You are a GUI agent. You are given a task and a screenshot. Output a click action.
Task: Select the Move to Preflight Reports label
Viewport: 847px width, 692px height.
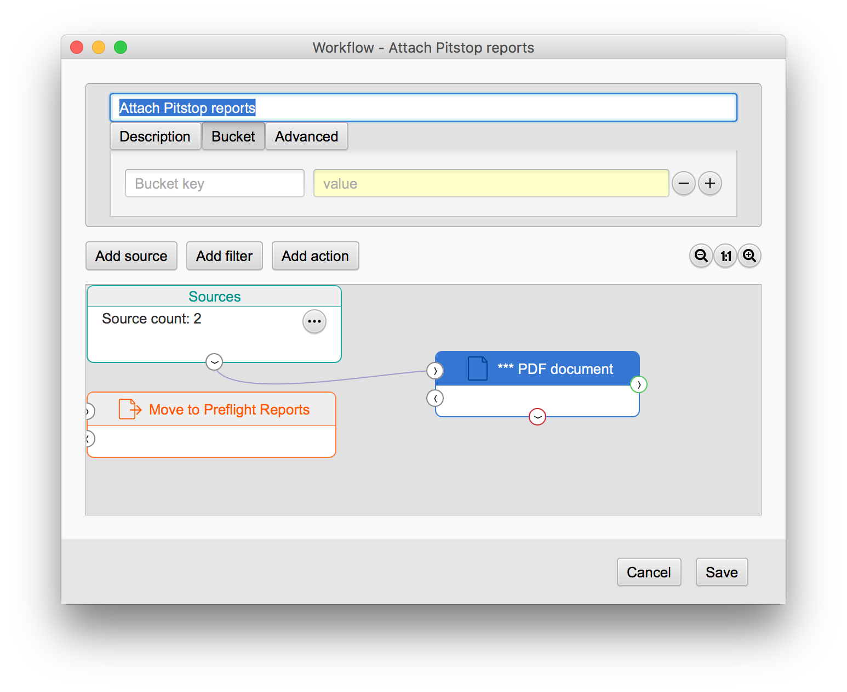(230, 410)
